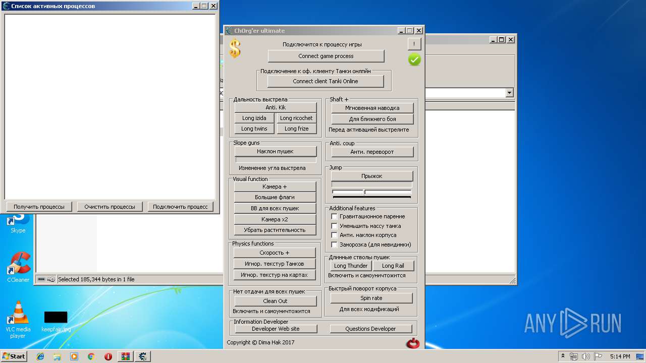This screenshot has height=363, width=646.
Task: Activate Long frize
Action: point(297,129)
